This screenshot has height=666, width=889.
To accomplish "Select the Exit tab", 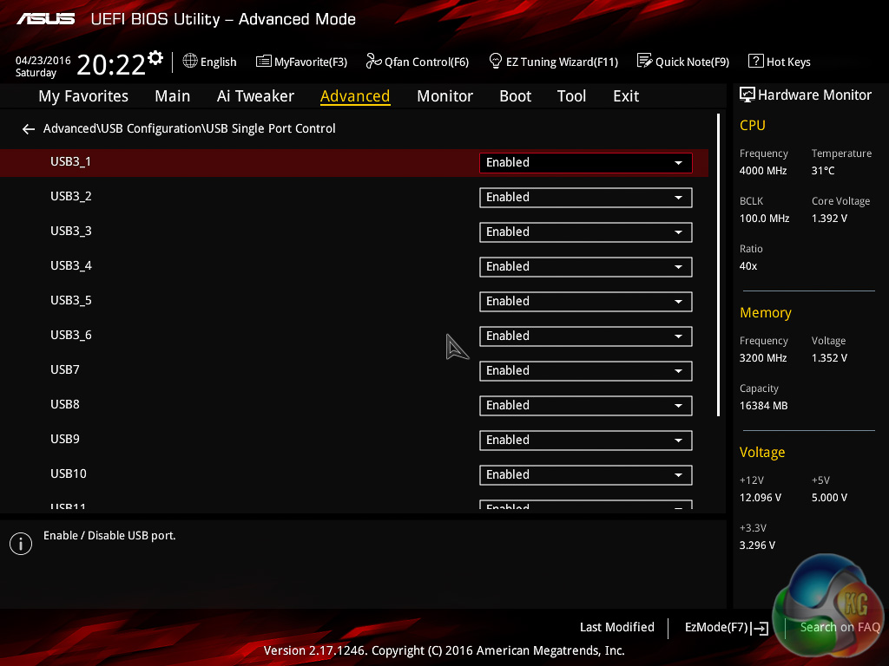I will click(626, 96).
